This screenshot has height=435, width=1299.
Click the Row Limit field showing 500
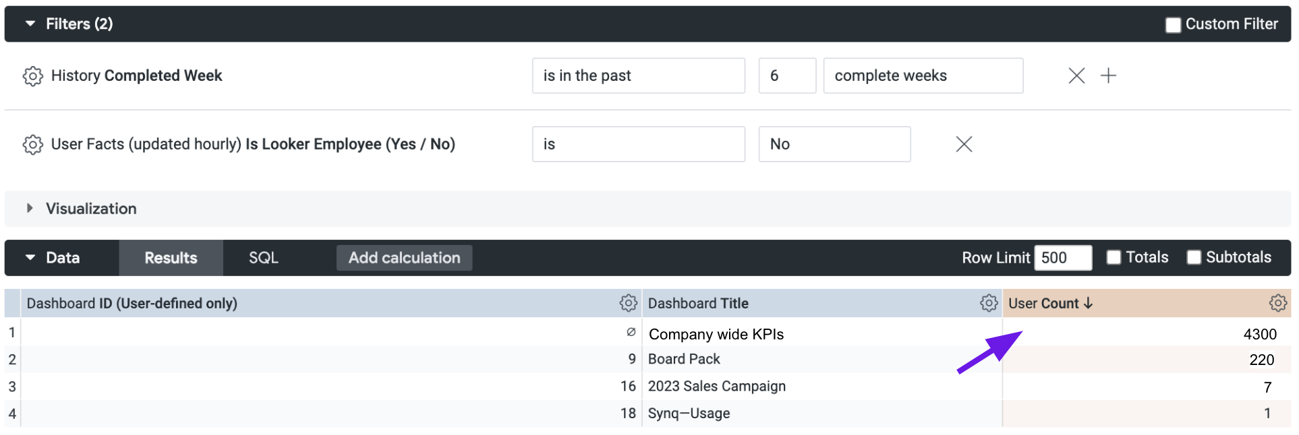[x=1063, y=258]
